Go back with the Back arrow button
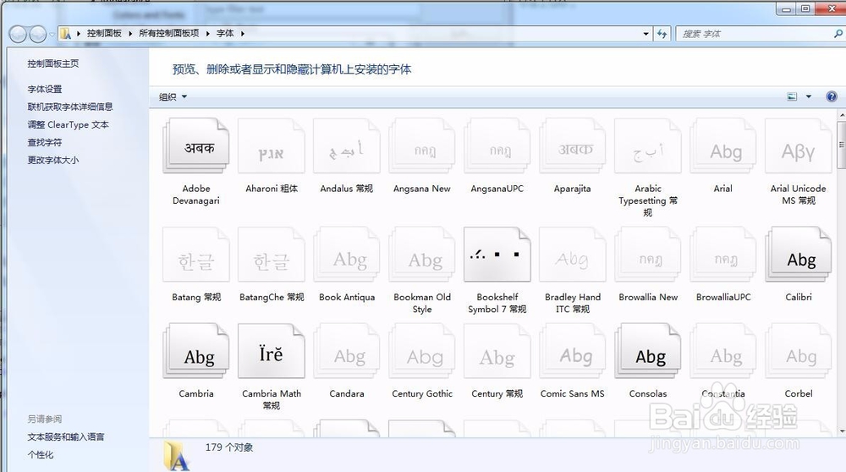The image size is (846, 472). [18, 34]
